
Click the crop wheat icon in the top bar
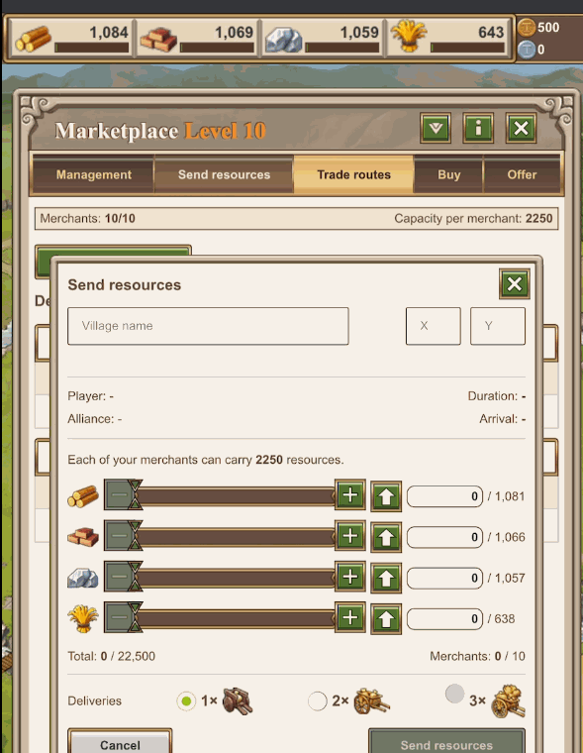coord(409,36)
